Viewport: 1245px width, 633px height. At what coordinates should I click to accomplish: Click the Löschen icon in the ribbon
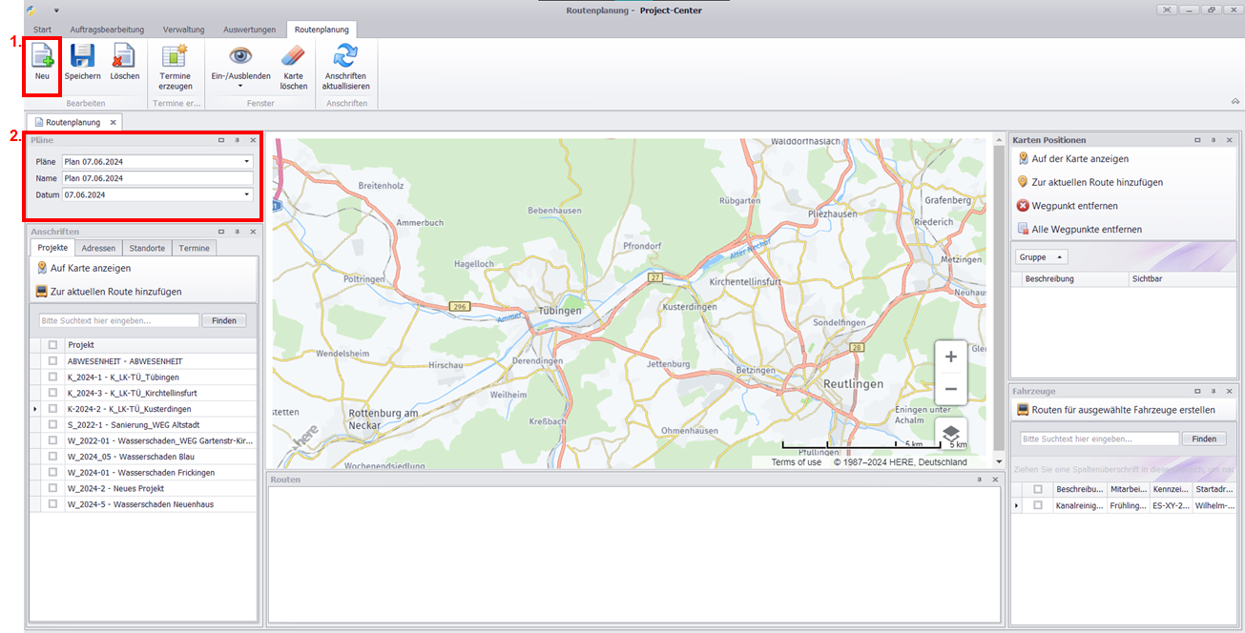(124, 56)
